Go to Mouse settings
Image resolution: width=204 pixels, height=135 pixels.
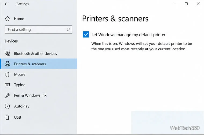(39, 74)
